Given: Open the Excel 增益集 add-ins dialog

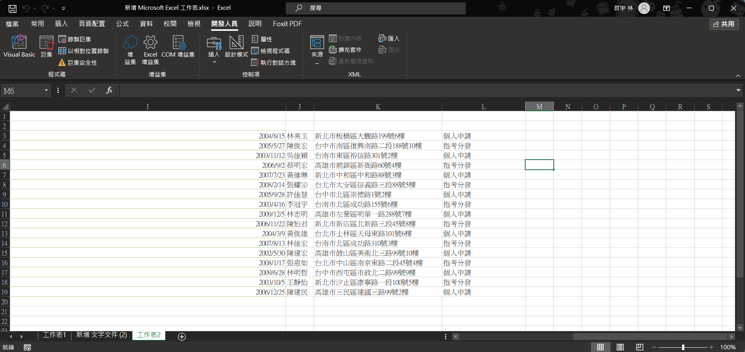Looking at the screenshot, I should (x=150, y=49).
